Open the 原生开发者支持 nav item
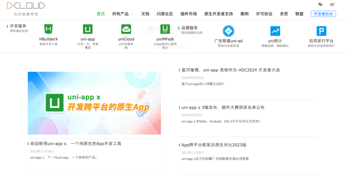 [218, 14]
